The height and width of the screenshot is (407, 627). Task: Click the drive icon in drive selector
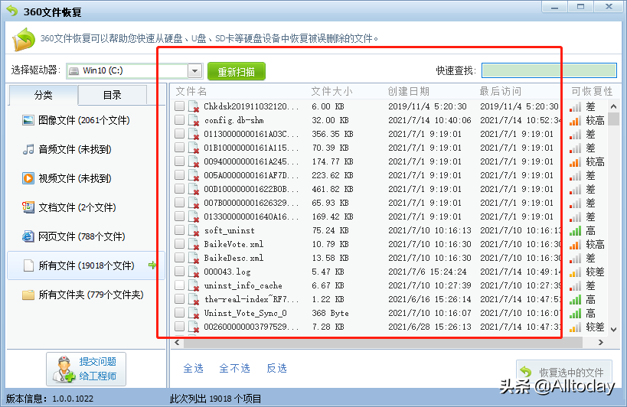(74, 70)
